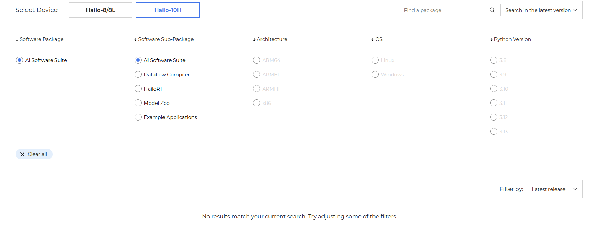Click the Architecture column sort arrow
Image resolution: width=598 pixels, height=231 pixels.
254,40
